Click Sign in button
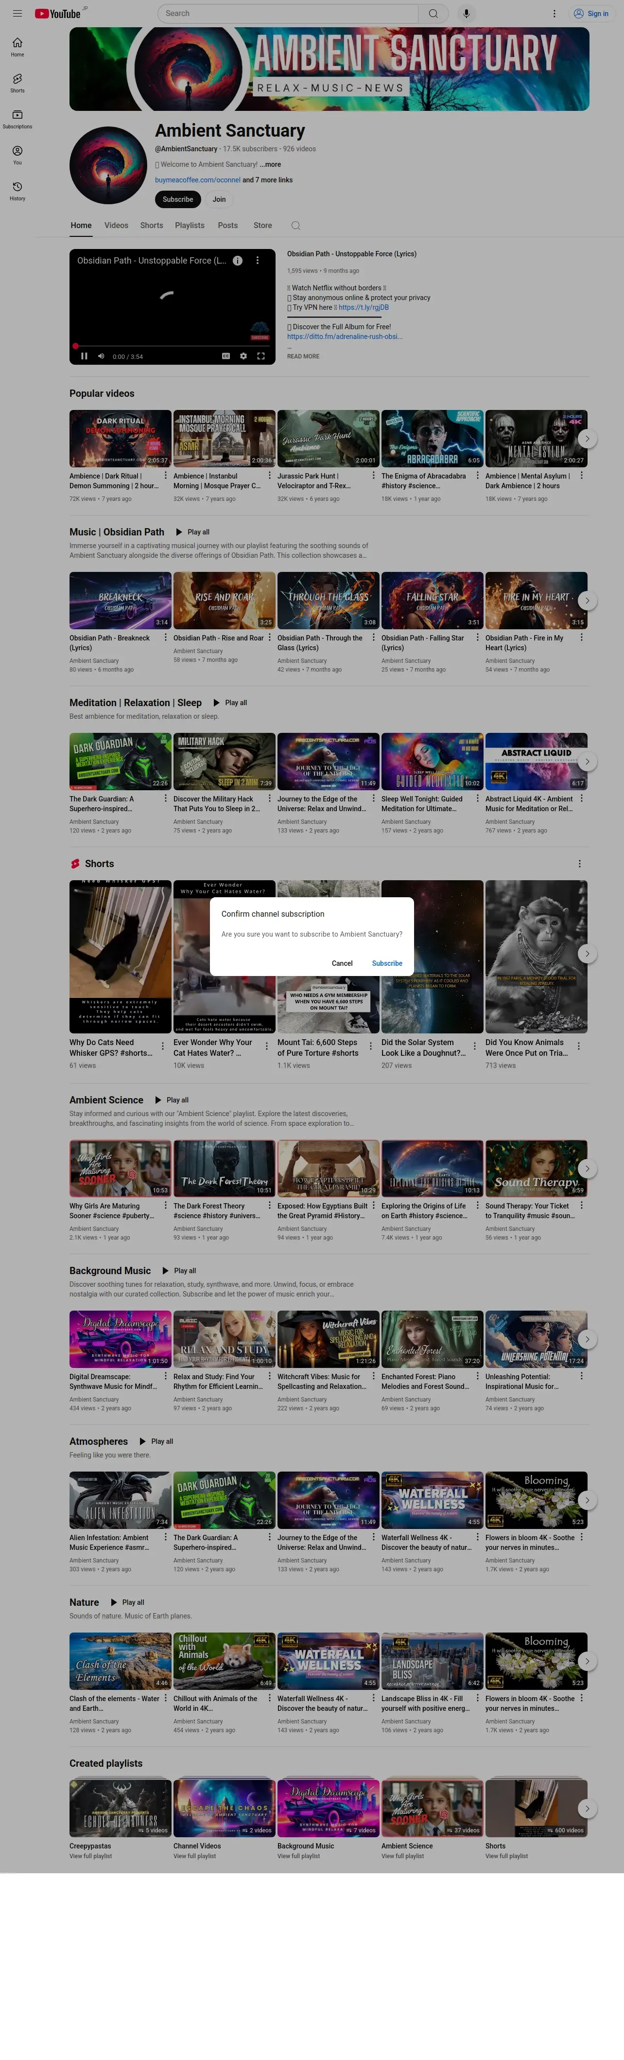 pyautogui.click(x=591, y=14)
